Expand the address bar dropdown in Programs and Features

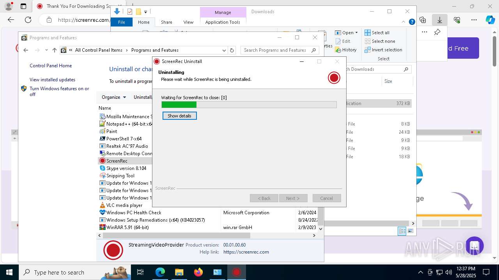coord(224,50)
